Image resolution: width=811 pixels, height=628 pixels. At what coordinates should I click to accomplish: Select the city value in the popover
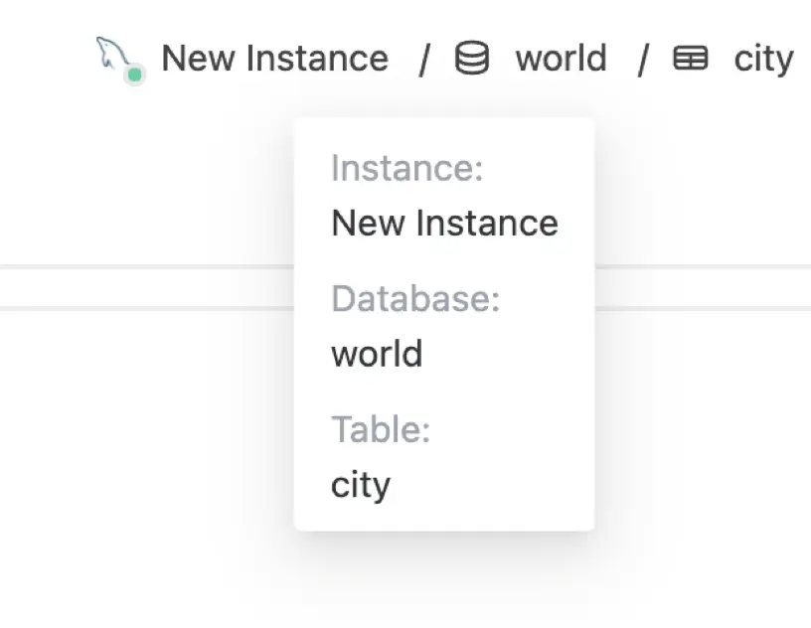pyautogui.click(x=361, y=486)
